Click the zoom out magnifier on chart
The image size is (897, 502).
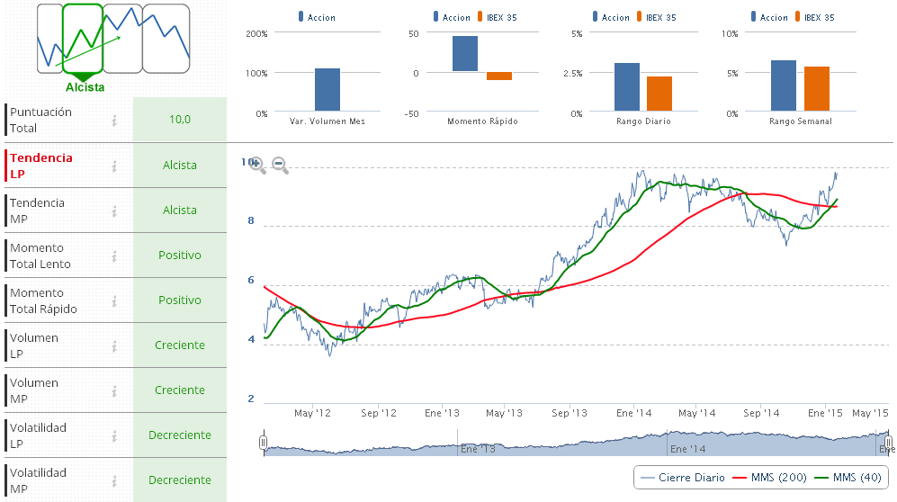tap(280, 165)
